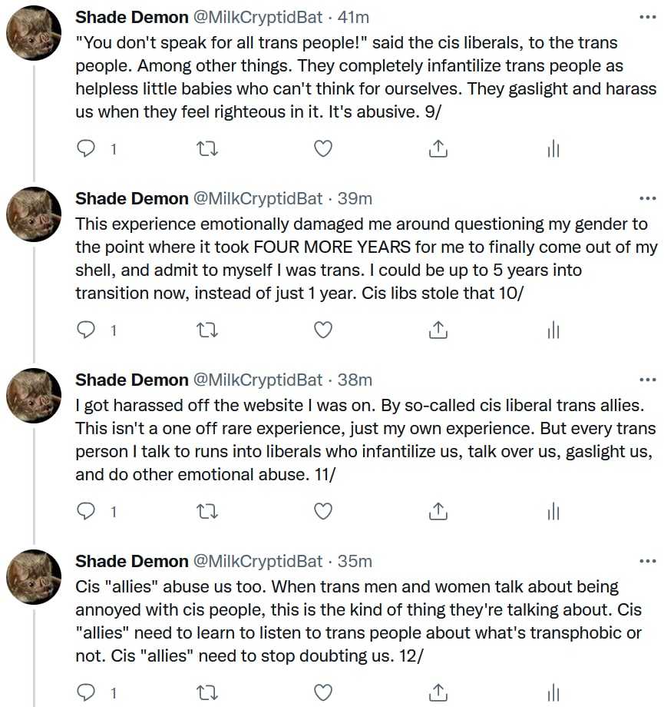Open more options on the 41m tweet
The height and width of the screenshot is (707, 664).
click(x=647, y=17)
